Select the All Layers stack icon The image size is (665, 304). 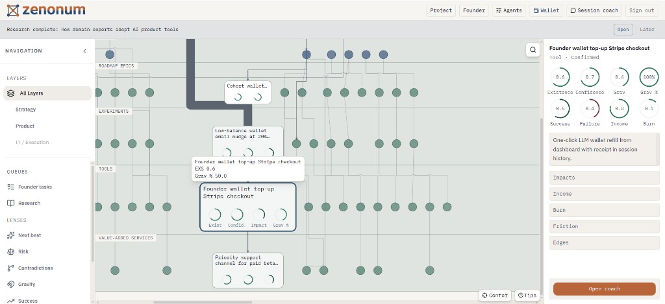pyautogui.click(x=11, y=93)
